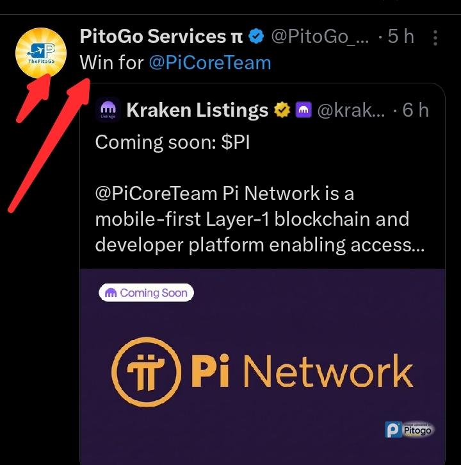Open the PitoGo Services profile avatar
Screen dimensions: 461x465
40,53
